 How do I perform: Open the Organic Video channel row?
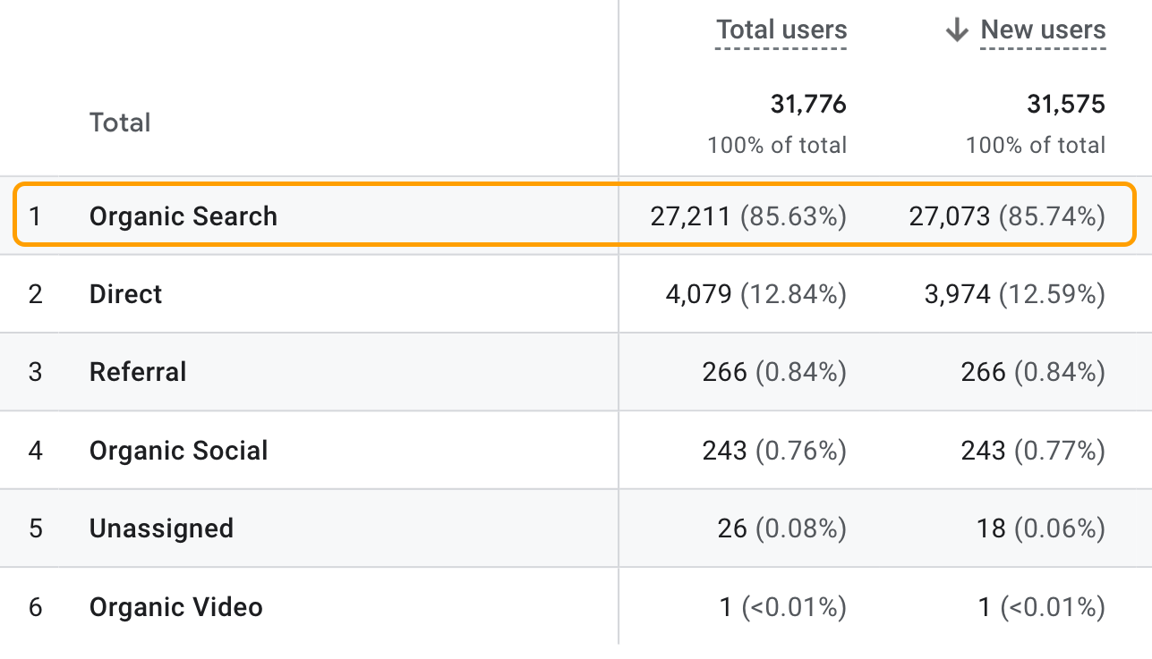[175, 607]
